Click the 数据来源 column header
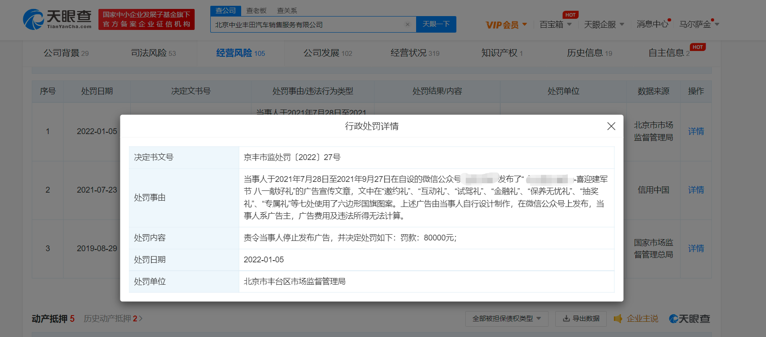 [x=653, y=91]
